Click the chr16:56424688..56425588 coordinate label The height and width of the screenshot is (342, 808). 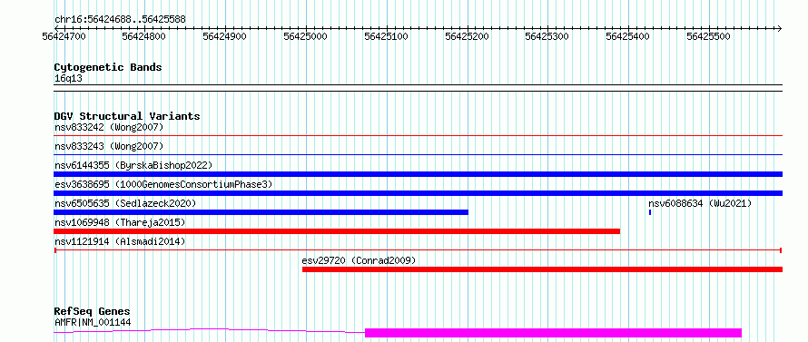tap(120, 19)
